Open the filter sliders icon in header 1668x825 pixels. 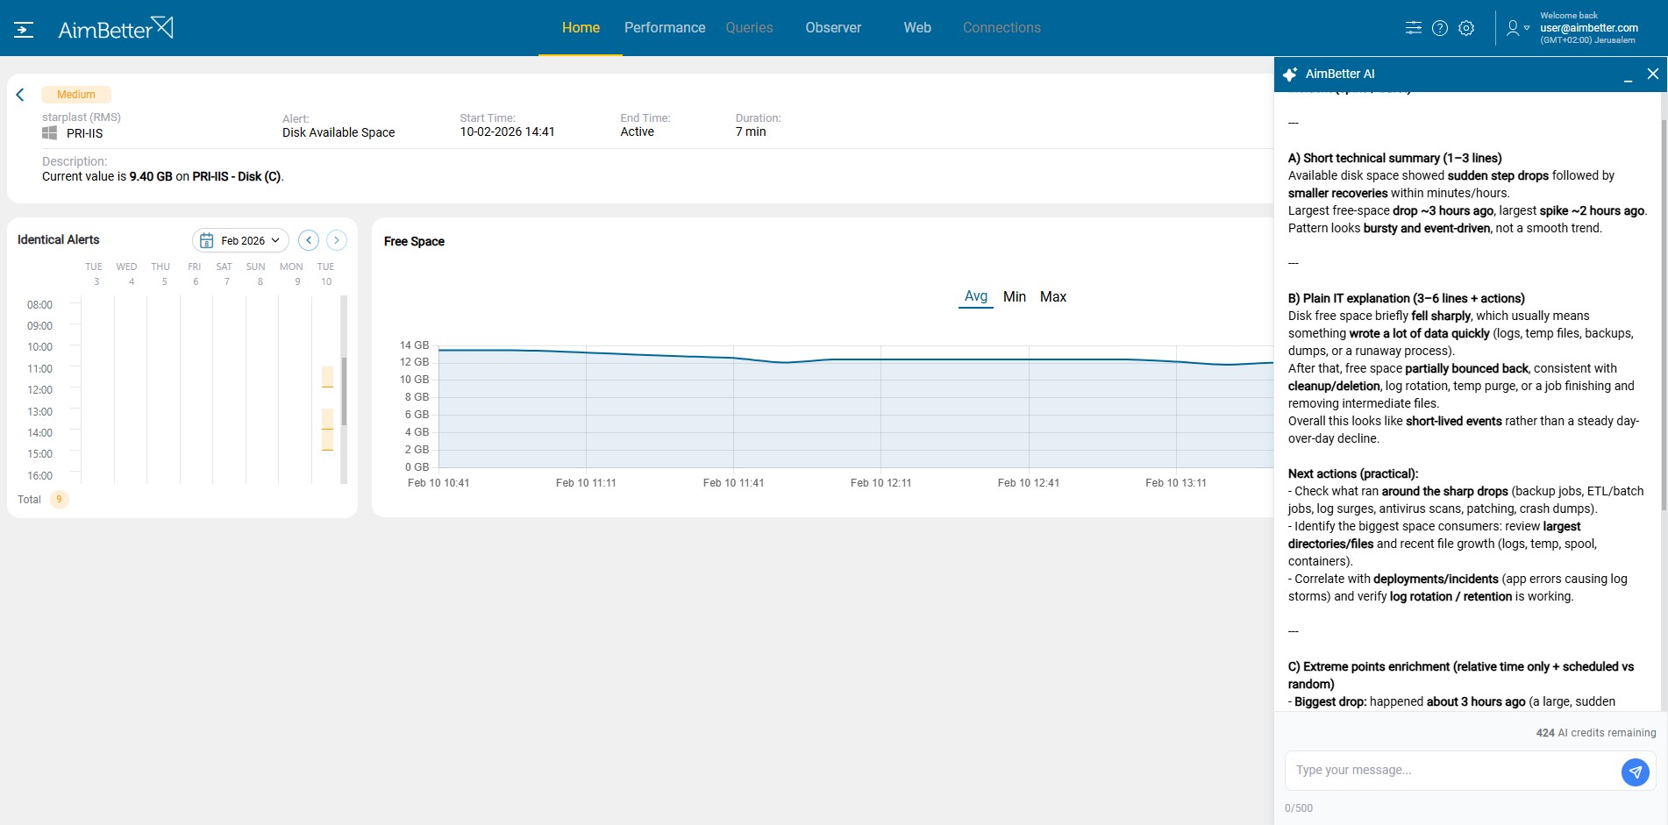pos(1413,28)
